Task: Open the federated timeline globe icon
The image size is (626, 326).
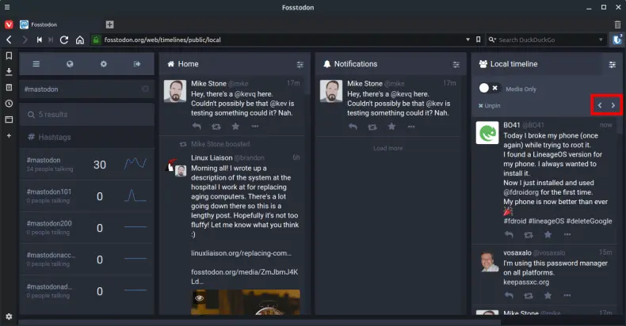Action: [x=70, y=64]
